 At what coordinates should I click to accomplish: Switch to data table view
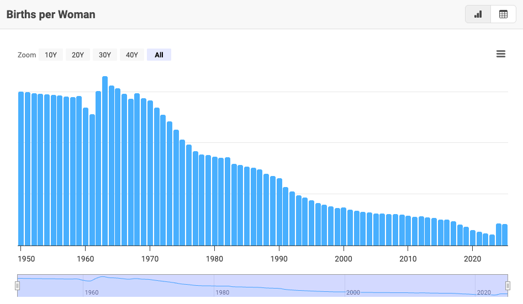(503, 14)
